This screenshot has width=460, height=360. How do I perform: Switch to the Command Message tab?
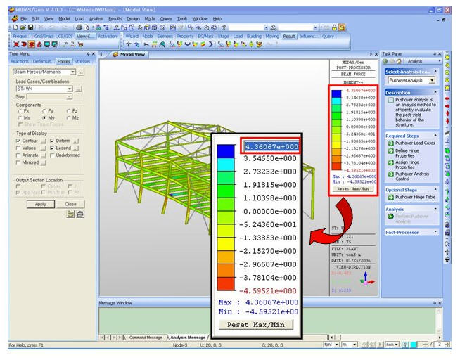[146, 337]
